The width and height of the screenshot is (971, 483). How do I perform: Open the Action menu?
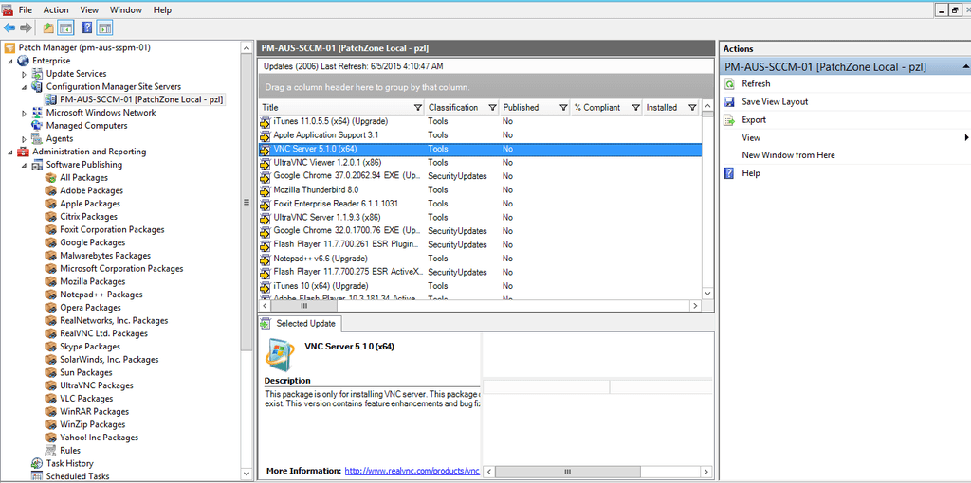(56, 9)
